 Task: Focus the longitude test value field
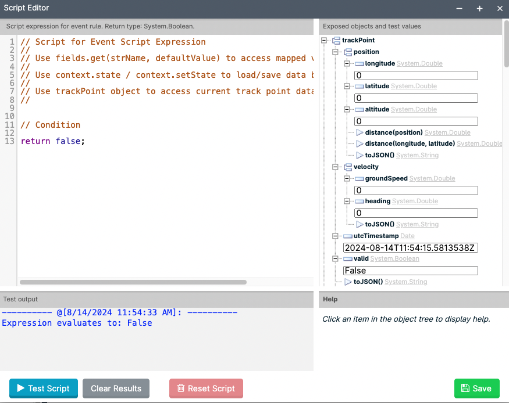416,75
